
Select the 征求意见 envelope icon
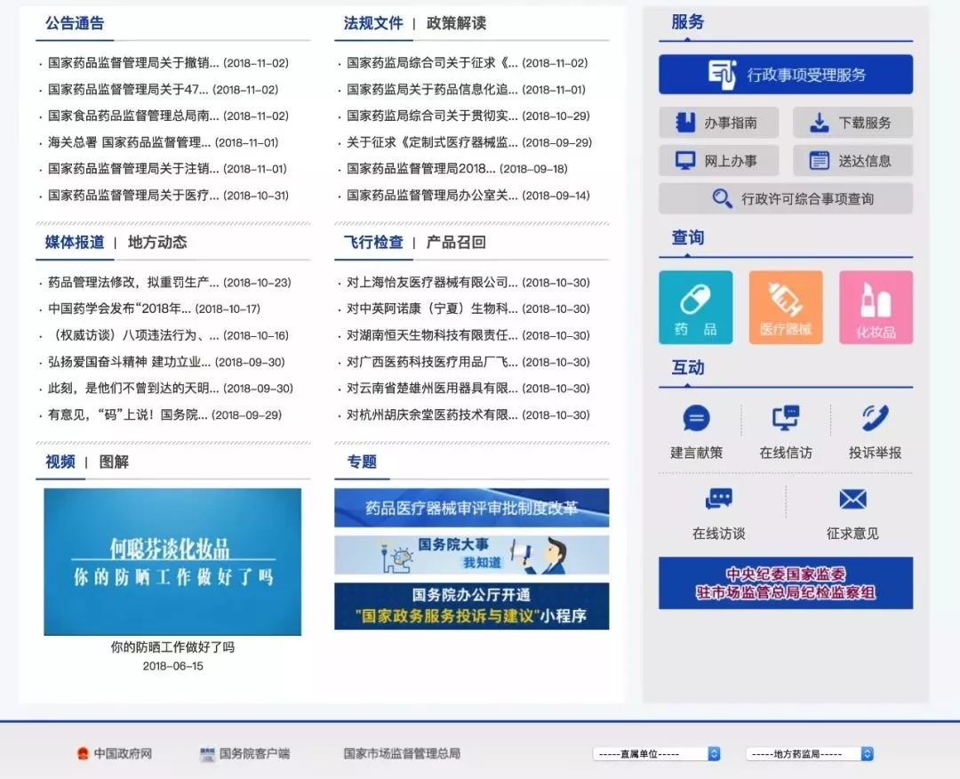point(852,499)
